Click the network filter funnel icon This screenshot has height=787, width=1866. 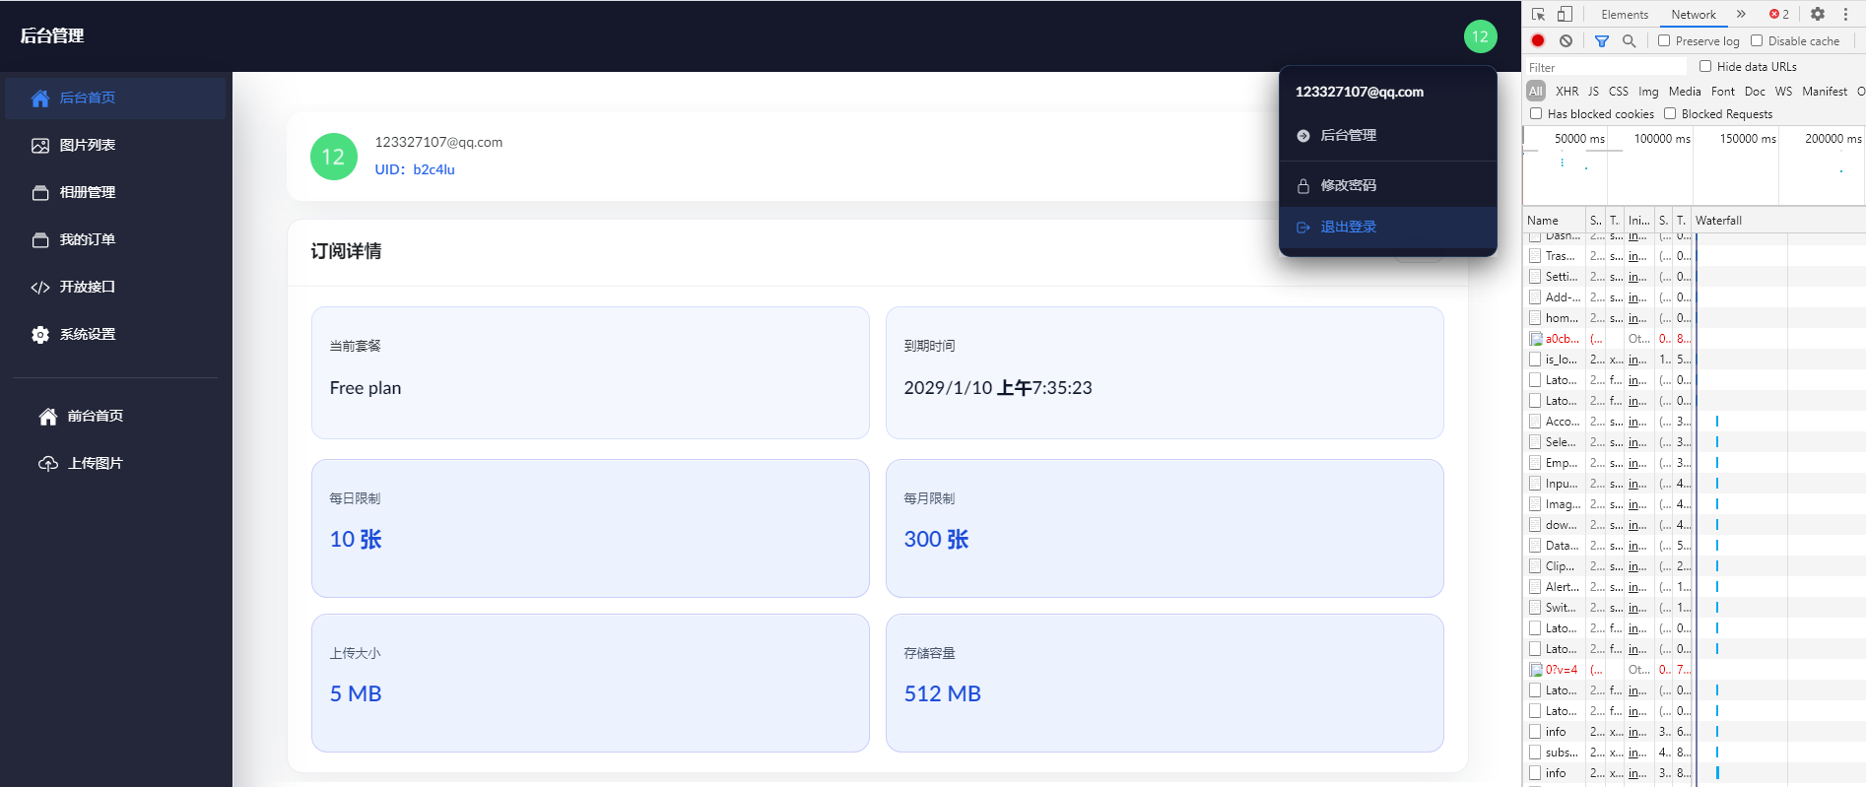1602,40
